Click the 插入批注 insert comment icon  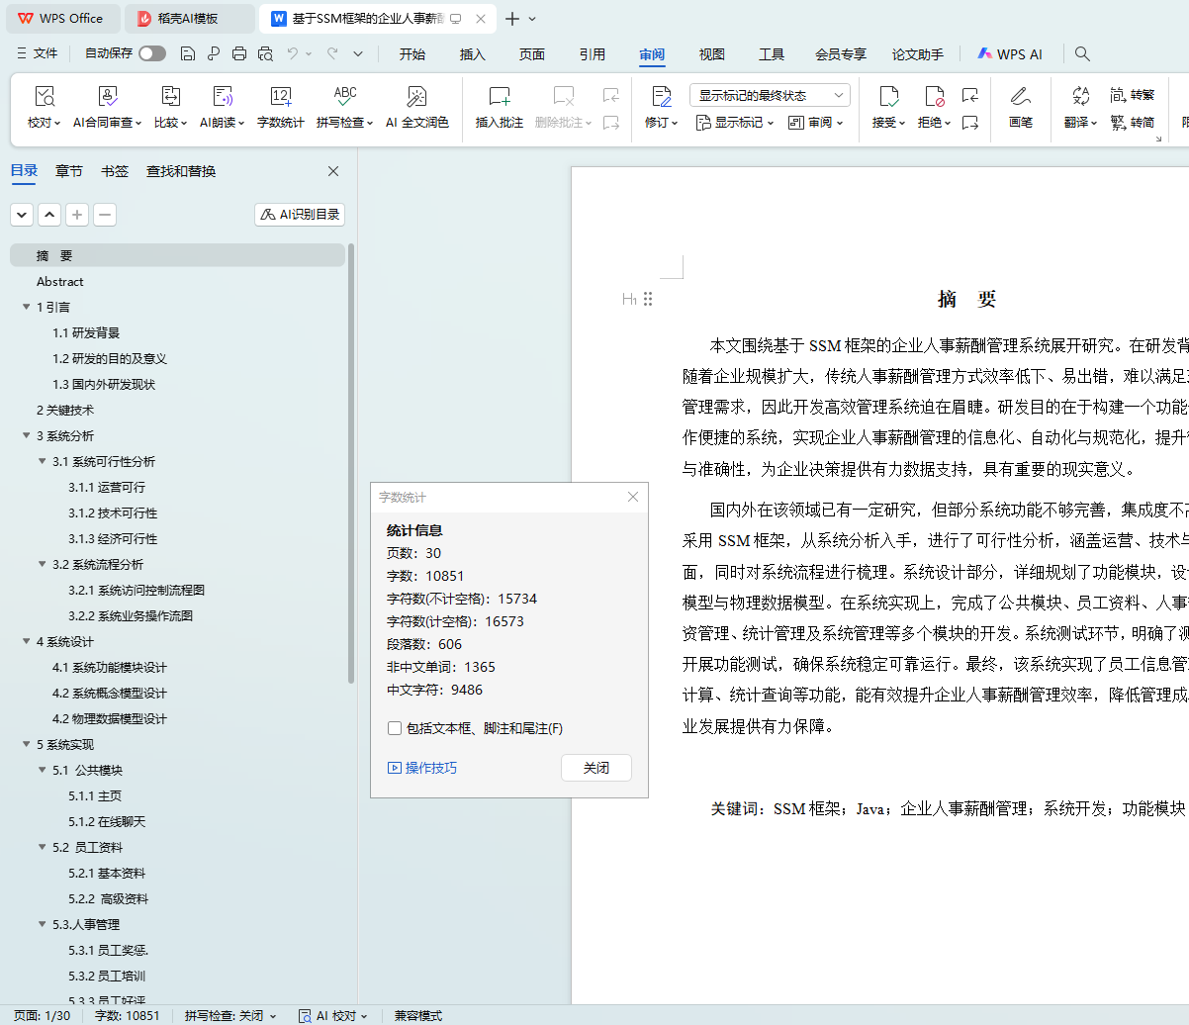[x=500, y=97]
